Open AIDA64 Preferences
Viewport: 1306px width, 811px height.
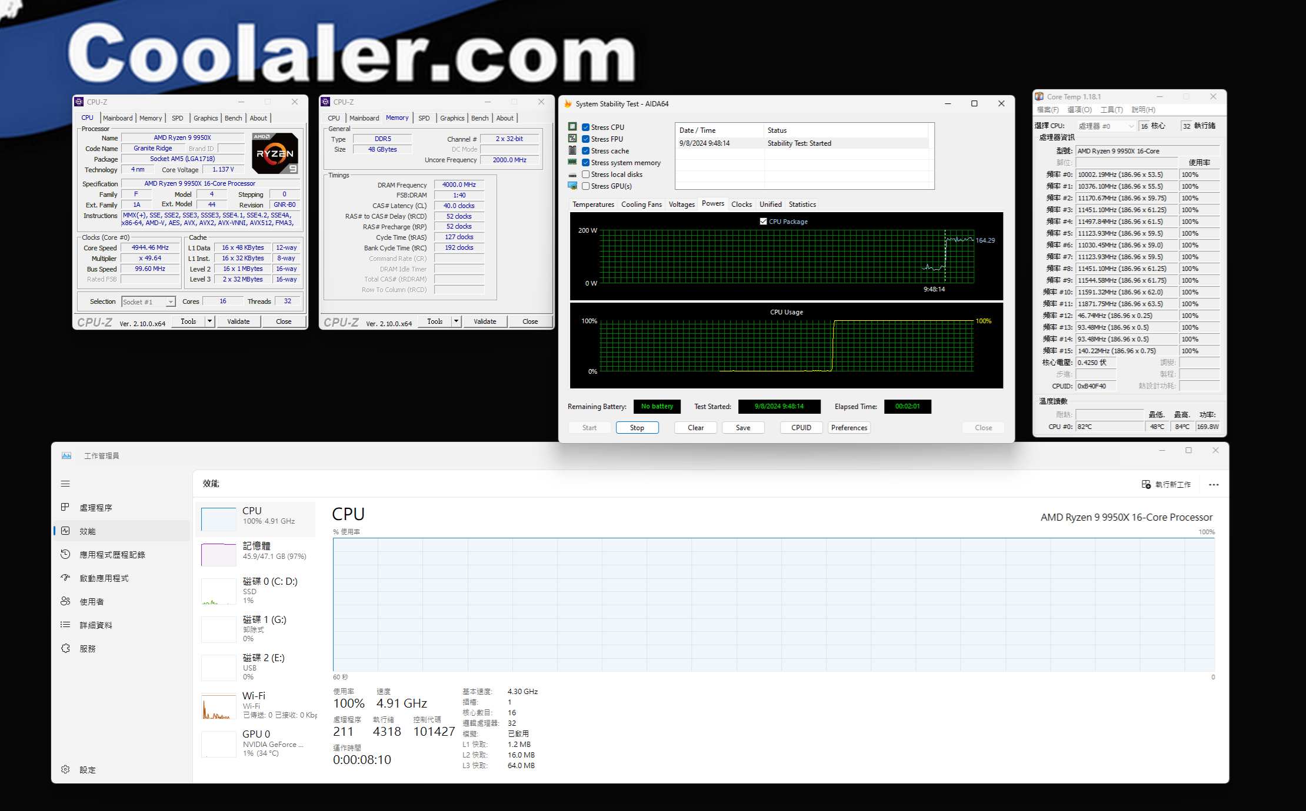point(849,428)
